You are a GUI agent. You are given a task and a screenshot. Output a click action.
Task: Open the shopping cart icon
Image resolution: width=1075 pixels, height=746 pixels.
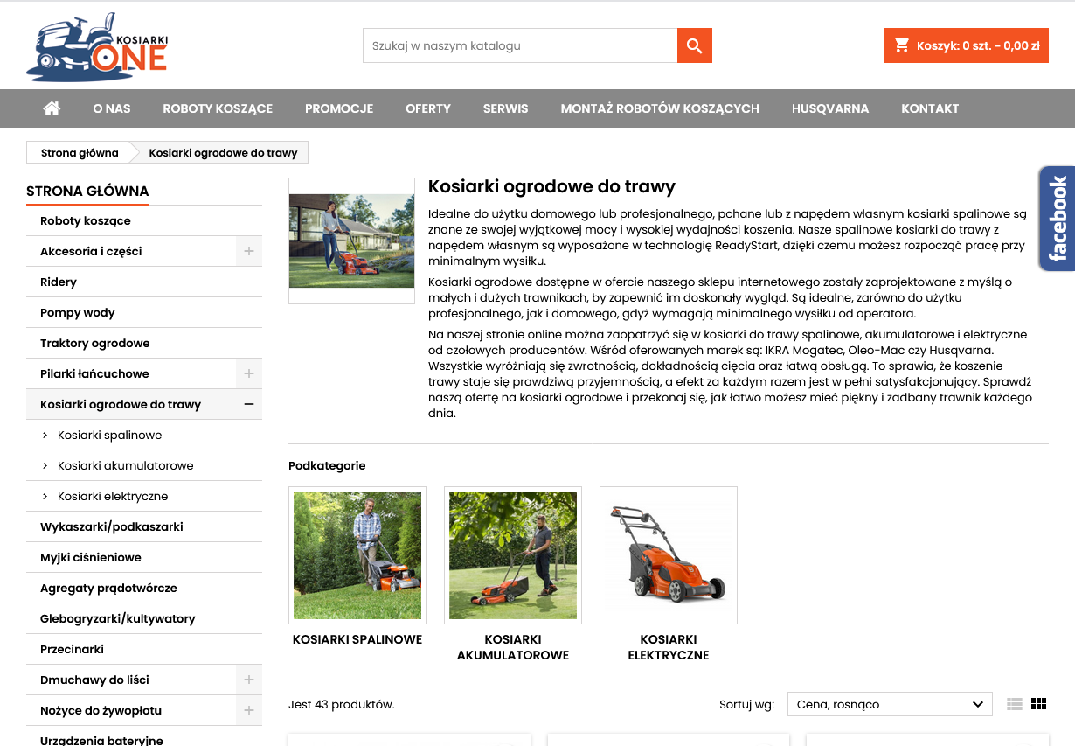(902, 45)
